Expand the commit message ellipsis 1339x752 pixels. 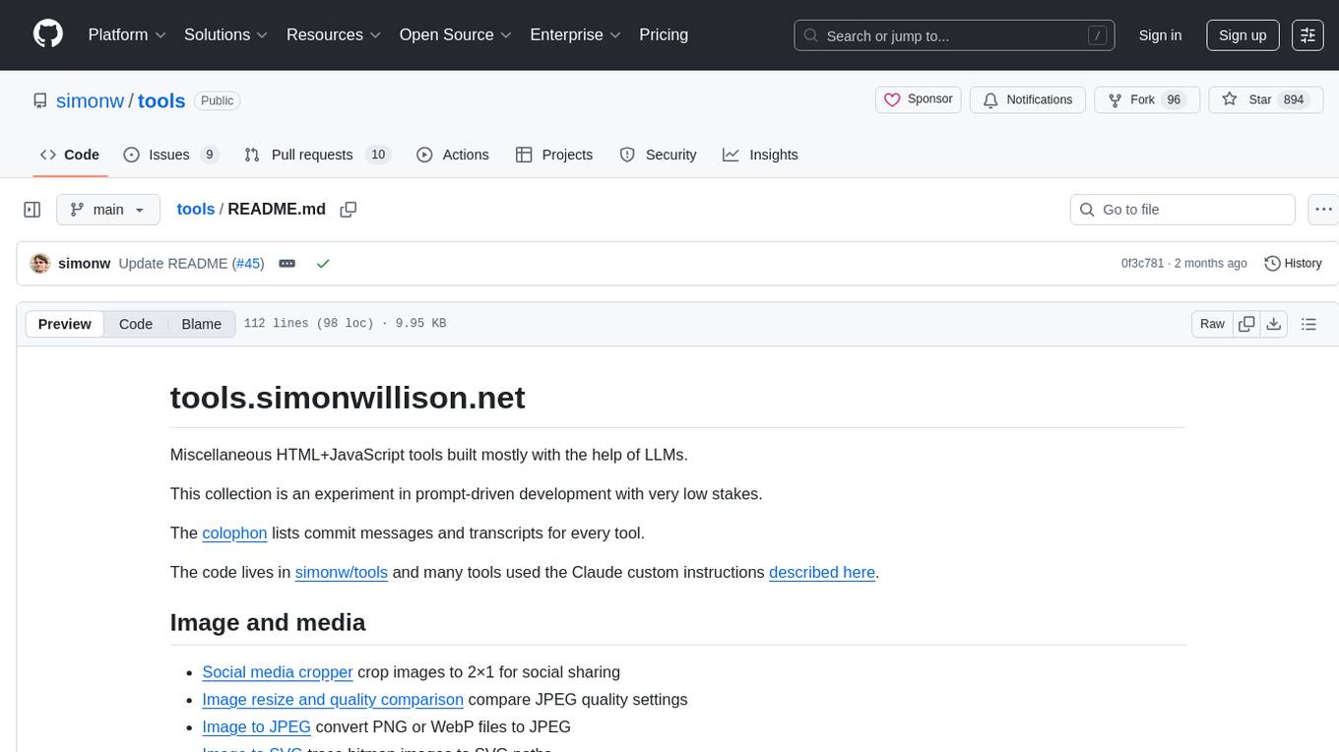coord(287,263)
